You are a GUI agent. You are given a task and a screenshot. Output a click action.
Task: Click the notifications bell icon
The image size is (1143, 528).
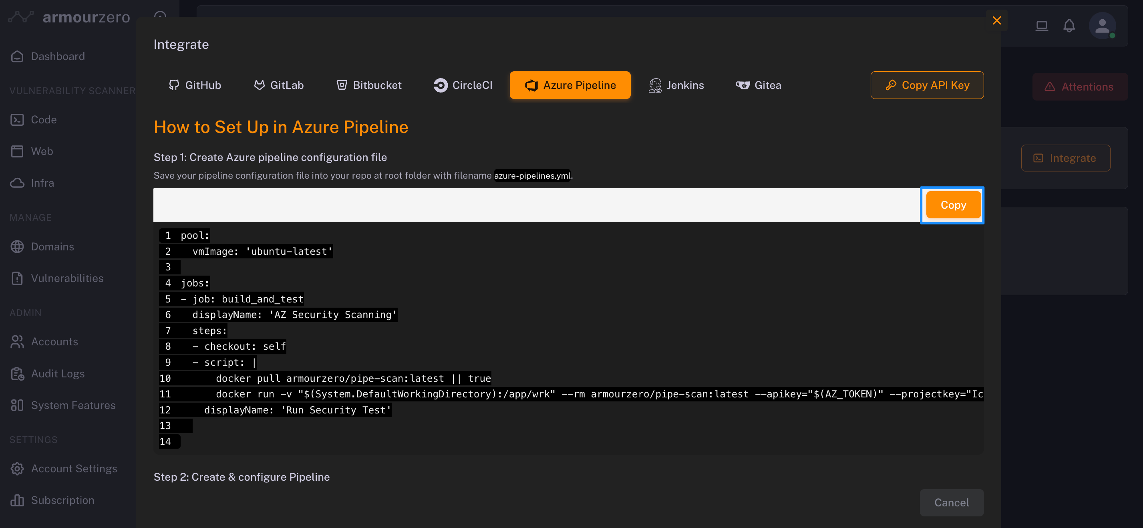tap(1069, 26)
